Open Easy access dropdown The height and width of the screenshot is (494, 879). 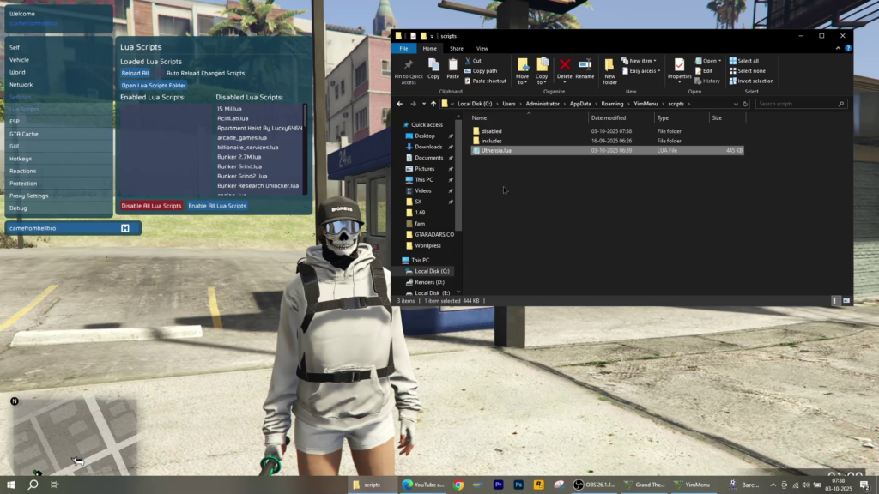click(x=641, y=70)
